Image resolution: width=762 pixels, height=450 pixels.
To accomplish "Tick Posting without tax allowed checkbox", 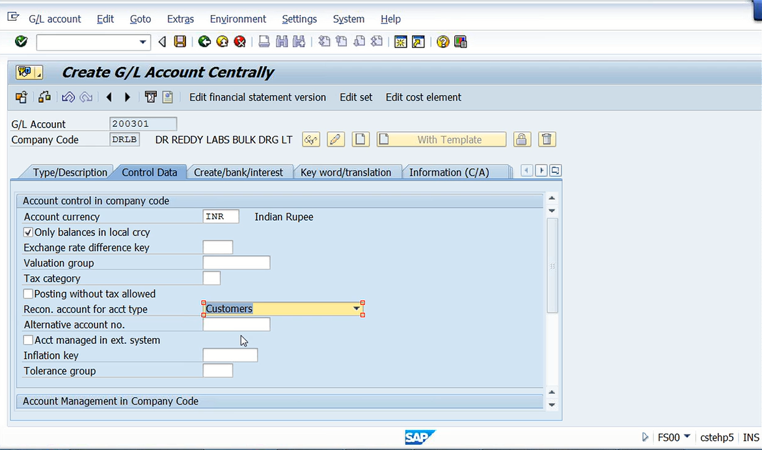I will tap(28, 294).
